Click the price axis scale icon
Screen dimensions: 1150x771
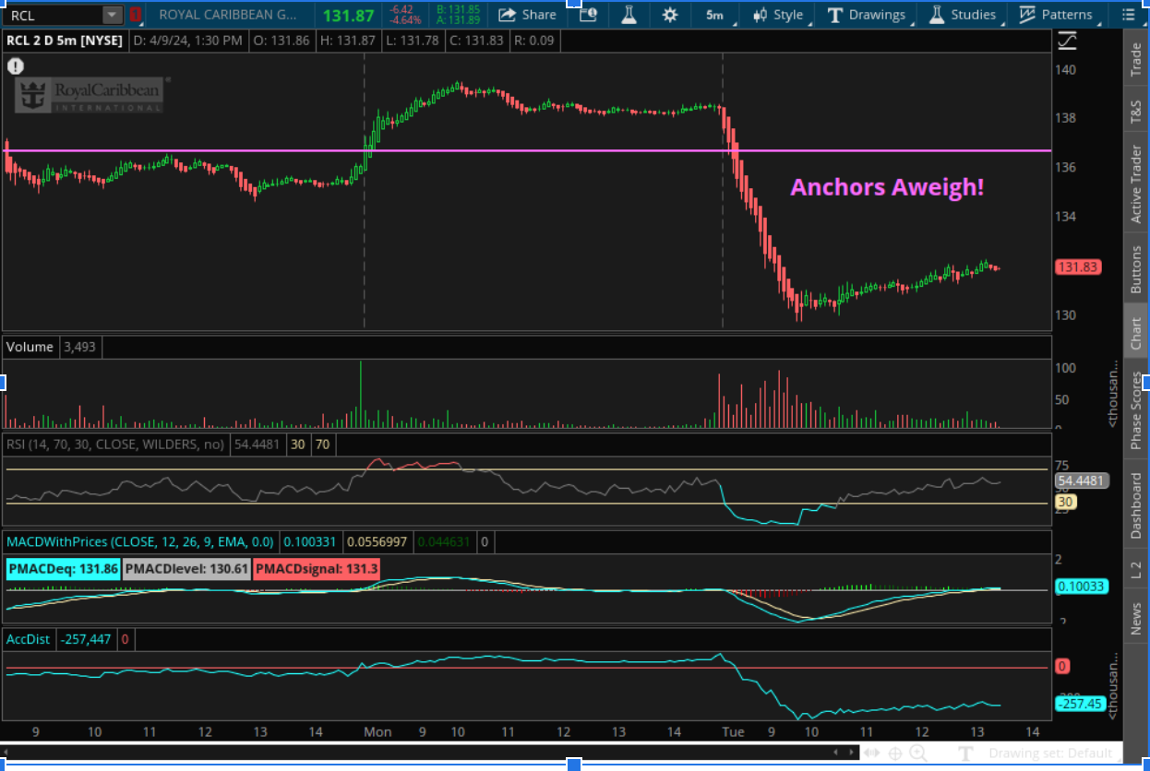click(x=1067, y=41)
